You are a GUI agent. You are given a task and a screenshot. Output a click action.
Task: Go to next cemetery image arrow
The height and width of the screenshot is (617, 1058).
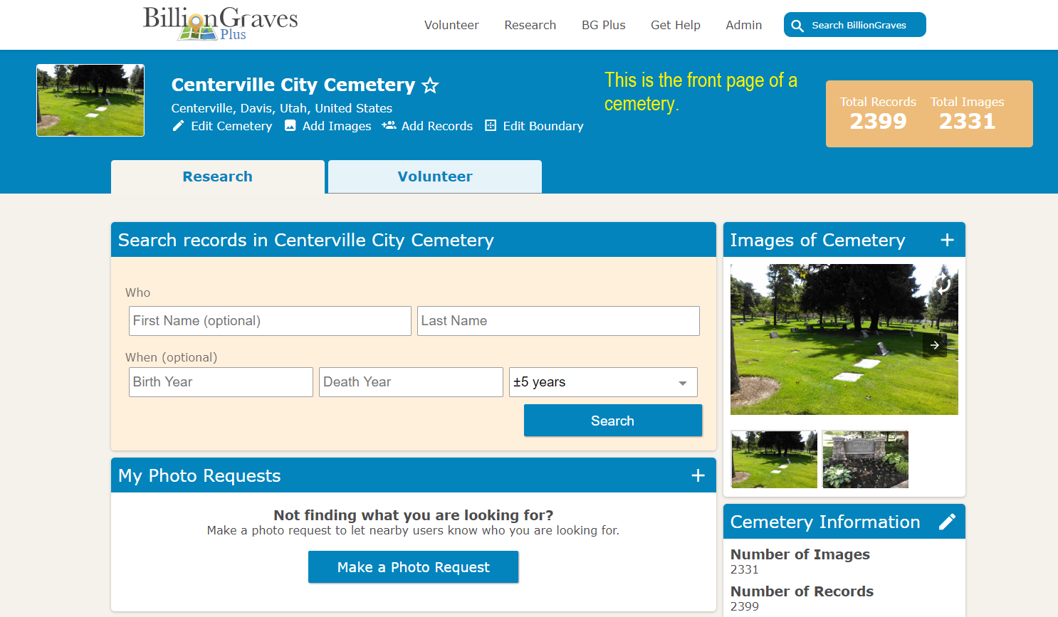click(935, 345)
